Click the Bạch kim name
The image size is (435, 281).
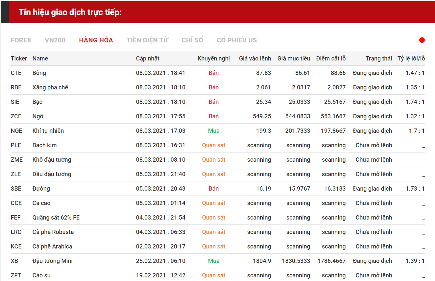(x=45, y=145)
